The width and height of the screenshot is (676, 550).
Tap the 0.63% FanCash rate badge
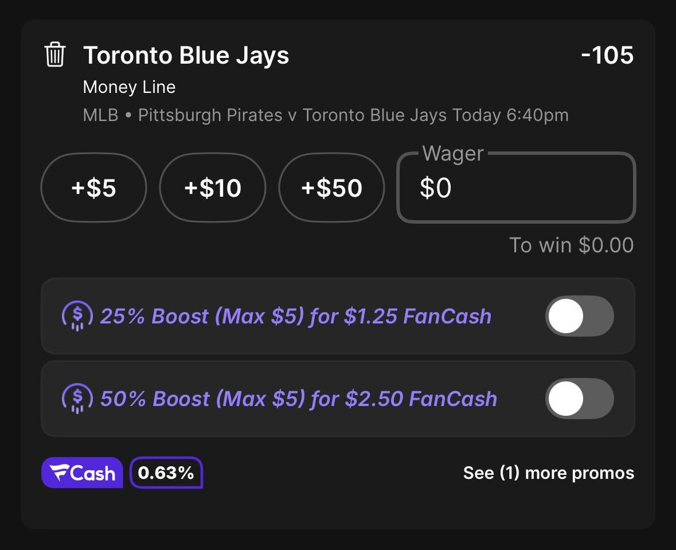(x=166, y=473)
